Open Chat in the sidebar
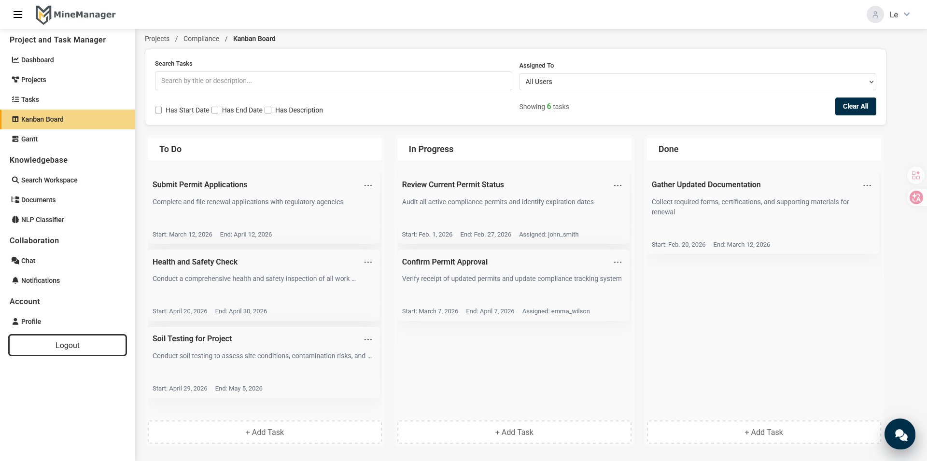The height and width of the screenshot is (461, 927). pos(68,261)
